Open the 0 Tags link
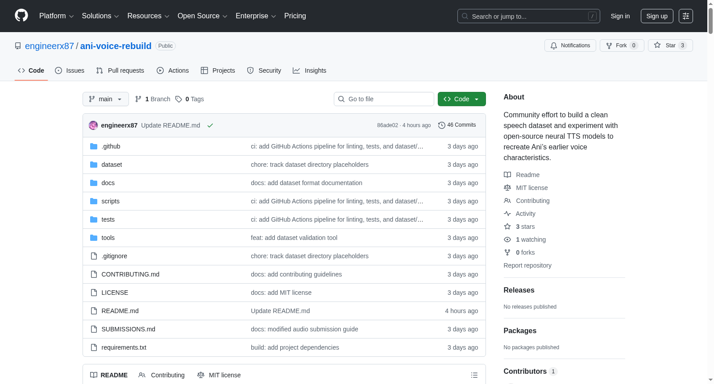Screen dimensions: 714x384 pos(190,99)
